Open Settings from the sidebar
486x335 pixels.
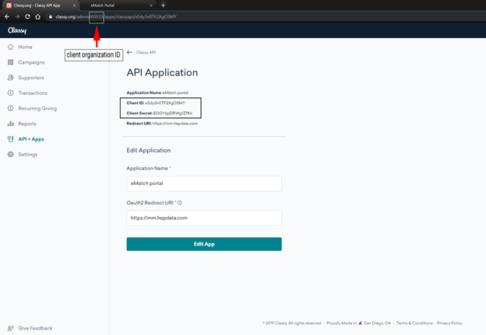[x=28, y=155]
